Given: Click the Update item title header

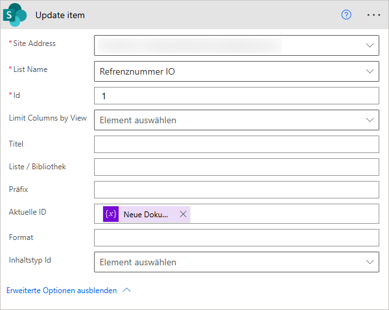Looking at the screenshot, I should click(x=60, y=15).
